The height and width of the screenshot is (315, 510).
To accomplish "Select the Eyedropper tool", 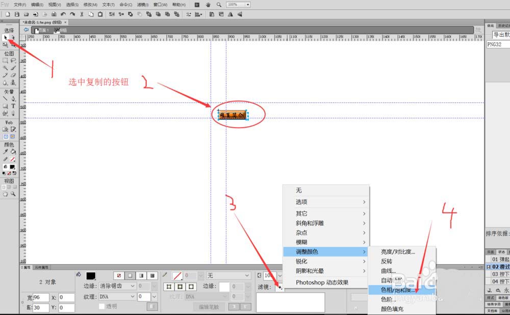I will [x=5, y=152].
